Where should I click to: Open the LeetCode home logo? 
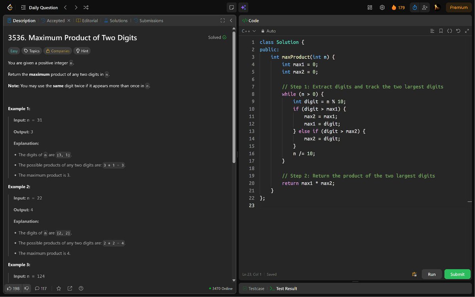[x=10, y=8]
